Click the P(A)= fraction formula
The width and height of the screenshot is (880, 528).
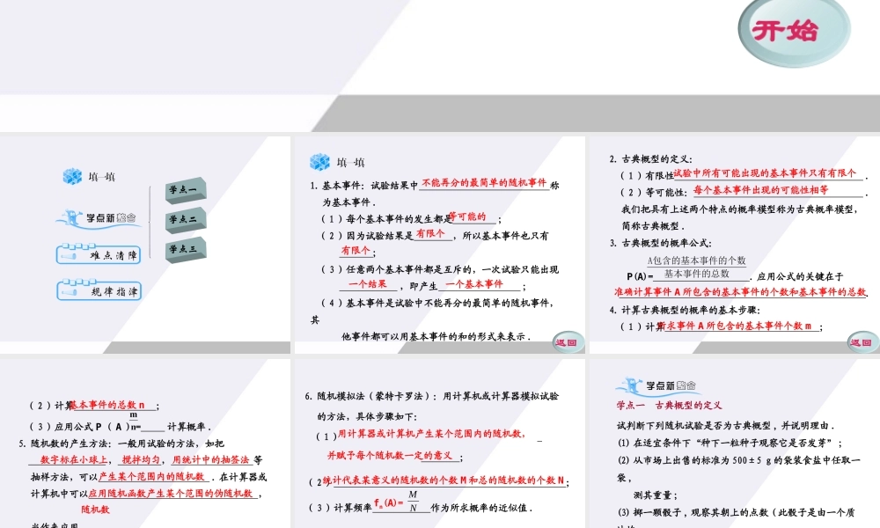(x=687, y=268)
